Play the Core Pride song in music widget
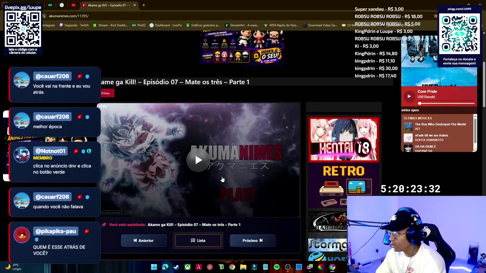486x273 pixels. tap(409, 96)
